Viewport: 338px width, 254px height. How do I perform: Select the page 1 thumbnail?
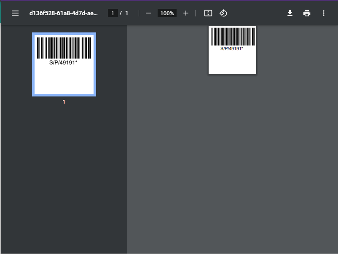(64, 64)
